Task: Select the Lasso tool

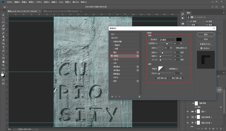Action: [x=3, y=22]
